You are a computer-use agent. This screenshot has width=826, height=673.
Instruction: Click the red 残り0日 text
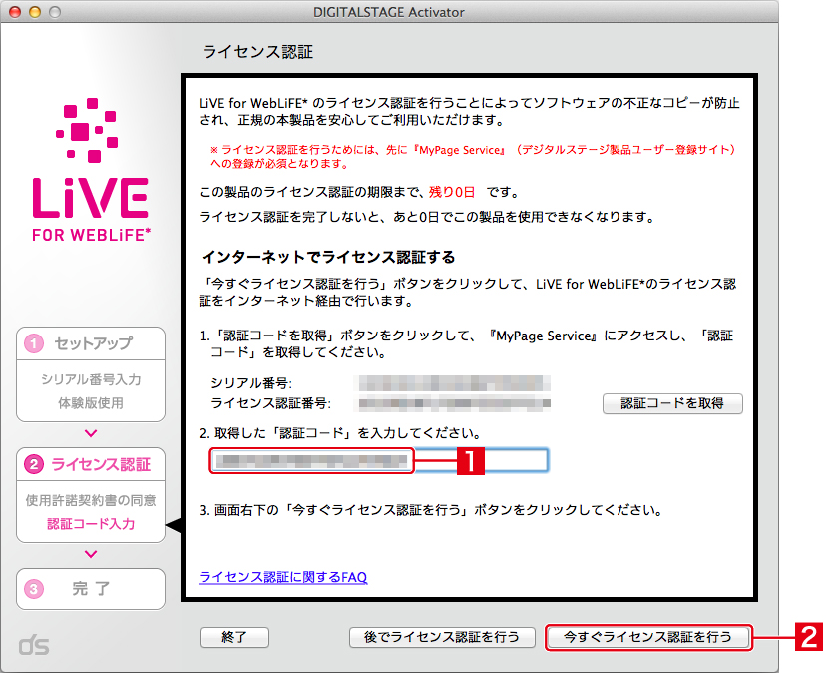tap(452, 192)
